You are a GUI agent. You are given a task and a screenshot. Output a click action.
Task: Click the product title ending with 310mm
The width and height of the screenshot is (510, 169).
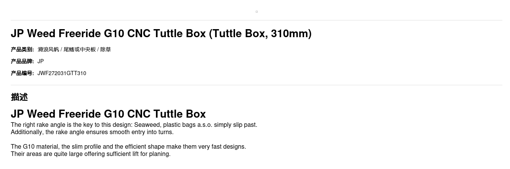161,34
